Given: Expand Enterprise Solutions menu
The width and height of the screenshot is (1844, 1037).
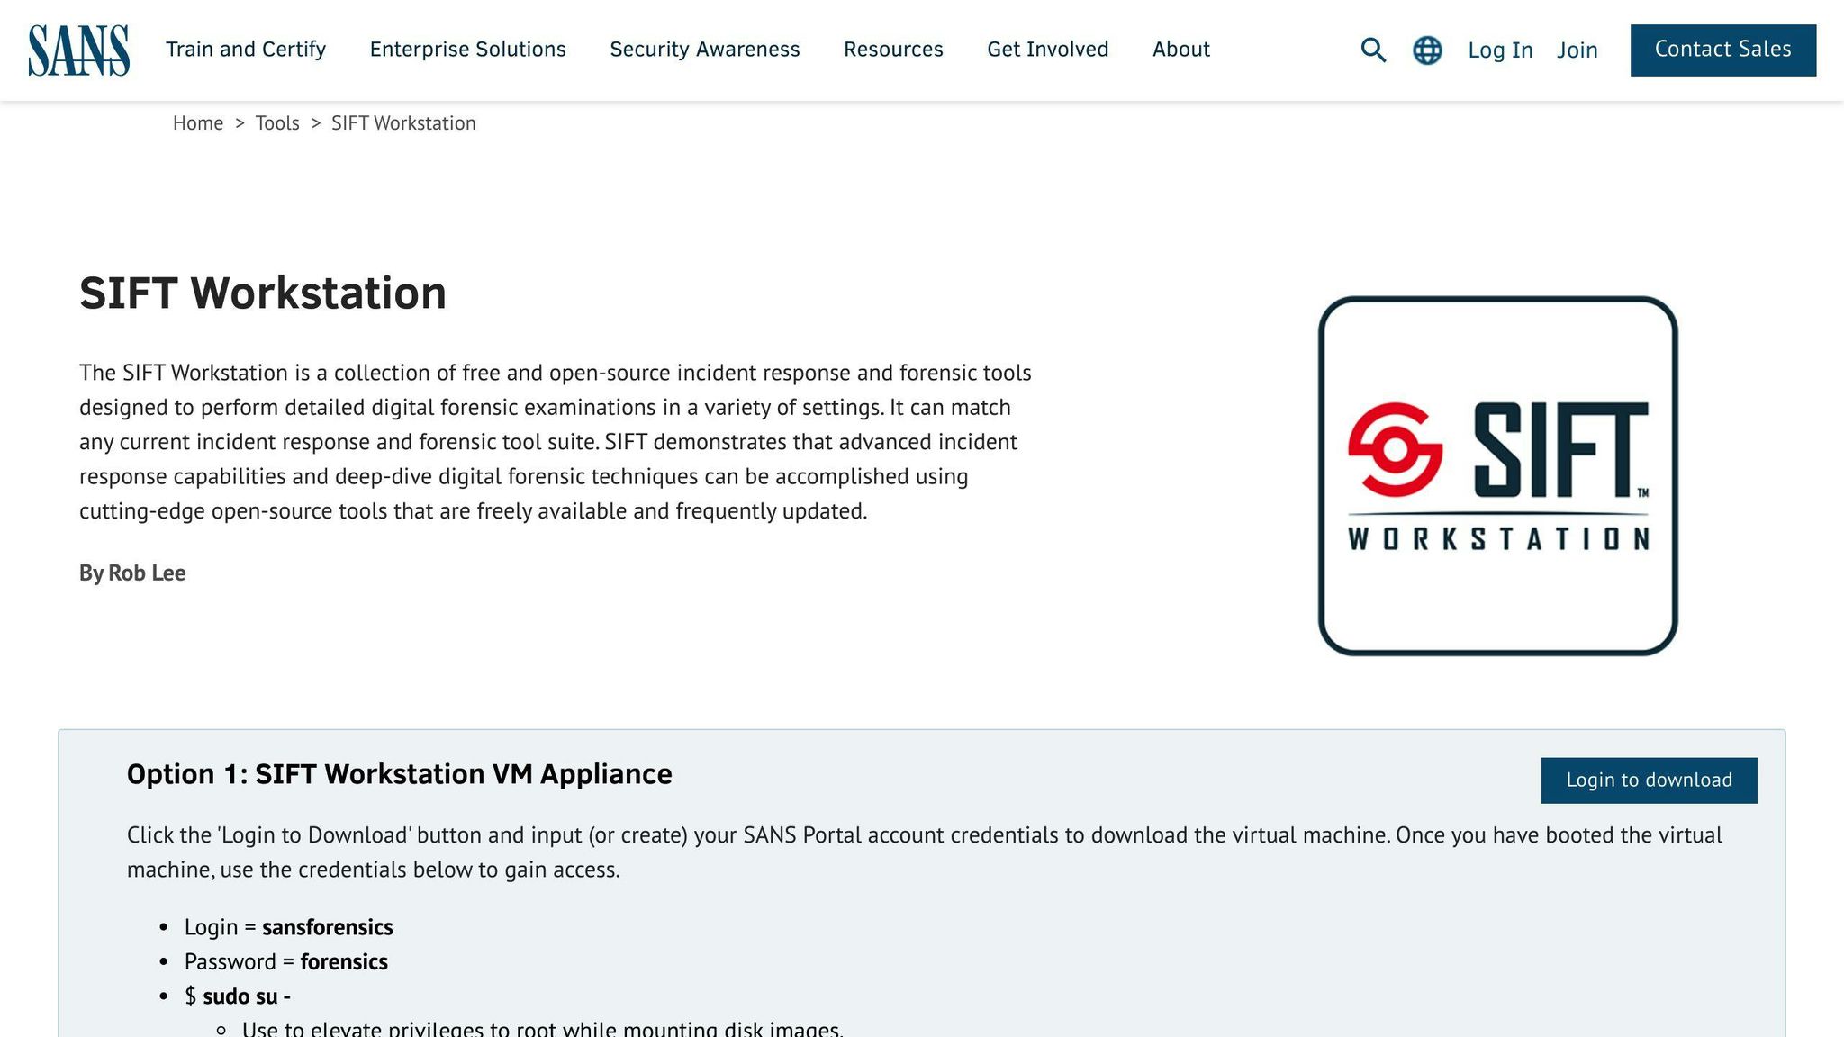Looking at the screenshot, I should point(467,50).
